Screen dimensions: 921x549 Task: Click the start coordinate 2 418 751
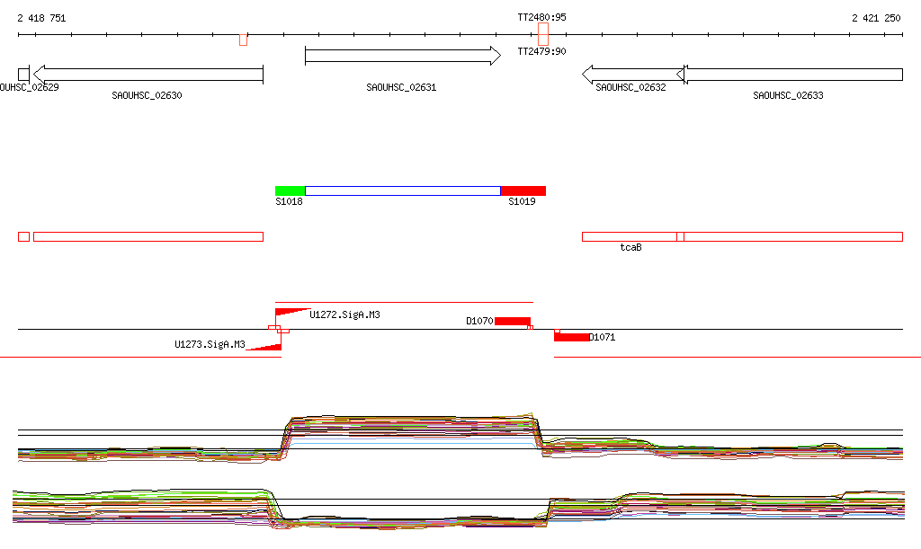[41, 18]
